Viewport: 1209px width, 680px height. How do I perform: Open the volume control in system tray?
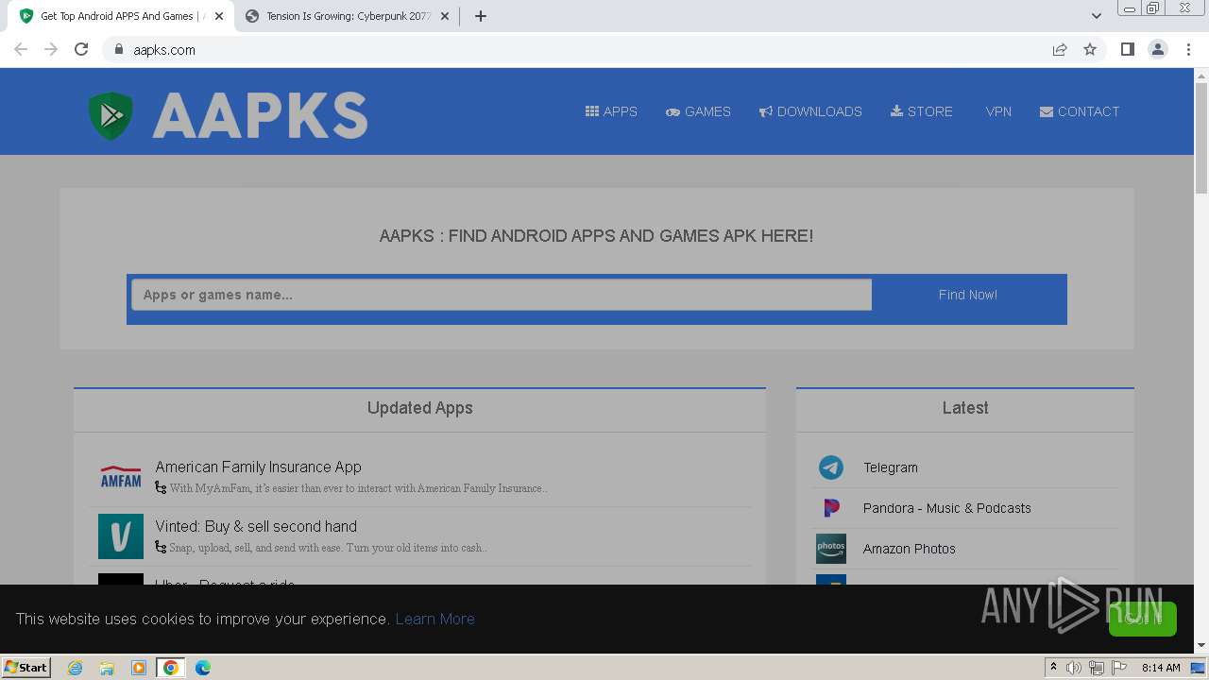tap(1074, 668)
